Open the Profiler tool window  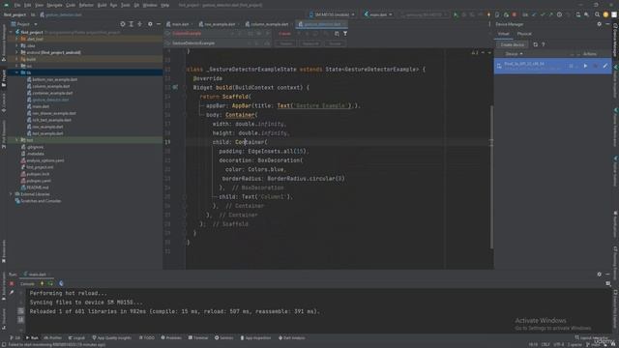[x=53, y=338]
